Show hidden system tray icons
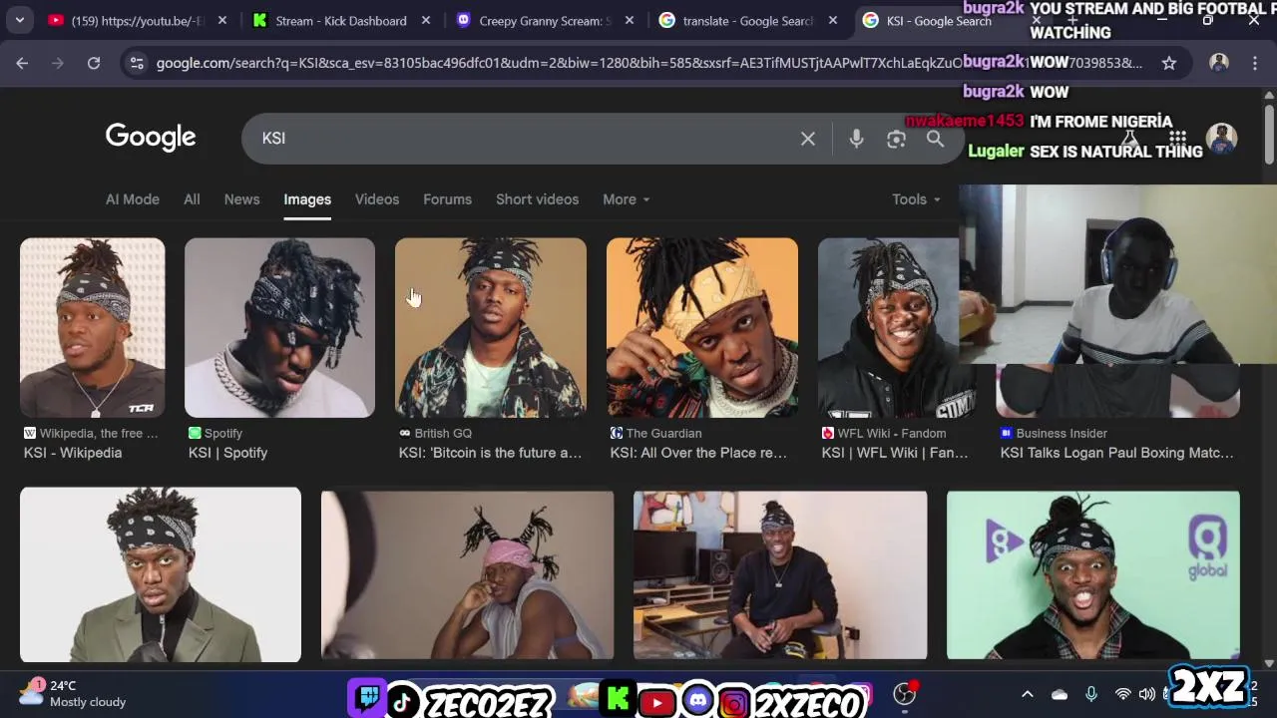The image size is (1277, 718). [x=1027, y=694]
